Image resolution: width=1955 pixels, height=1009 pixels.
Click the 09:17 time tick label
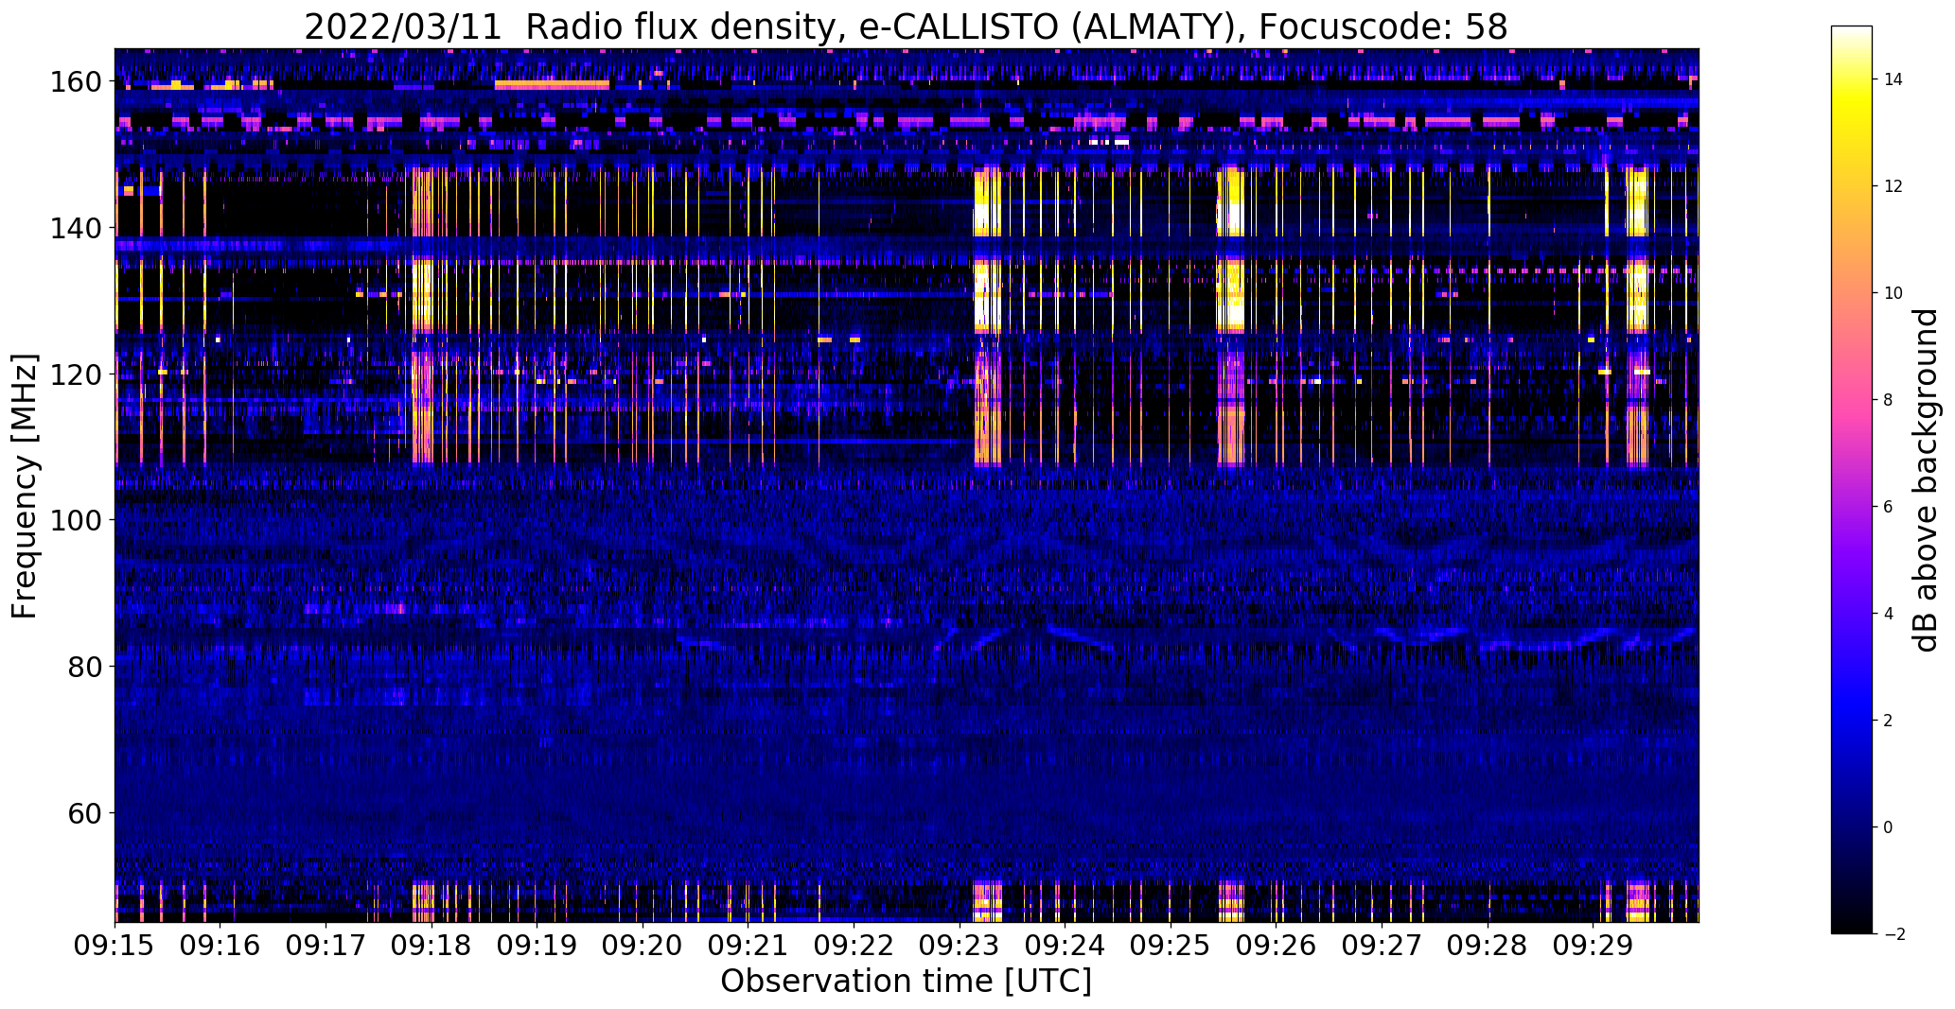pyautogui.click(x=326, y=946)
